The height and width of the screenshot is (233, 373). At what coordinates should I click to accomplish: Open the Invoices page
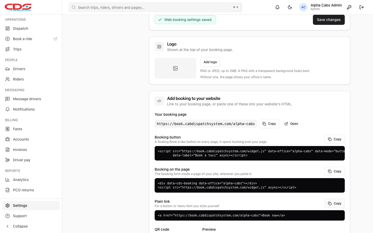tap(31, 150)
